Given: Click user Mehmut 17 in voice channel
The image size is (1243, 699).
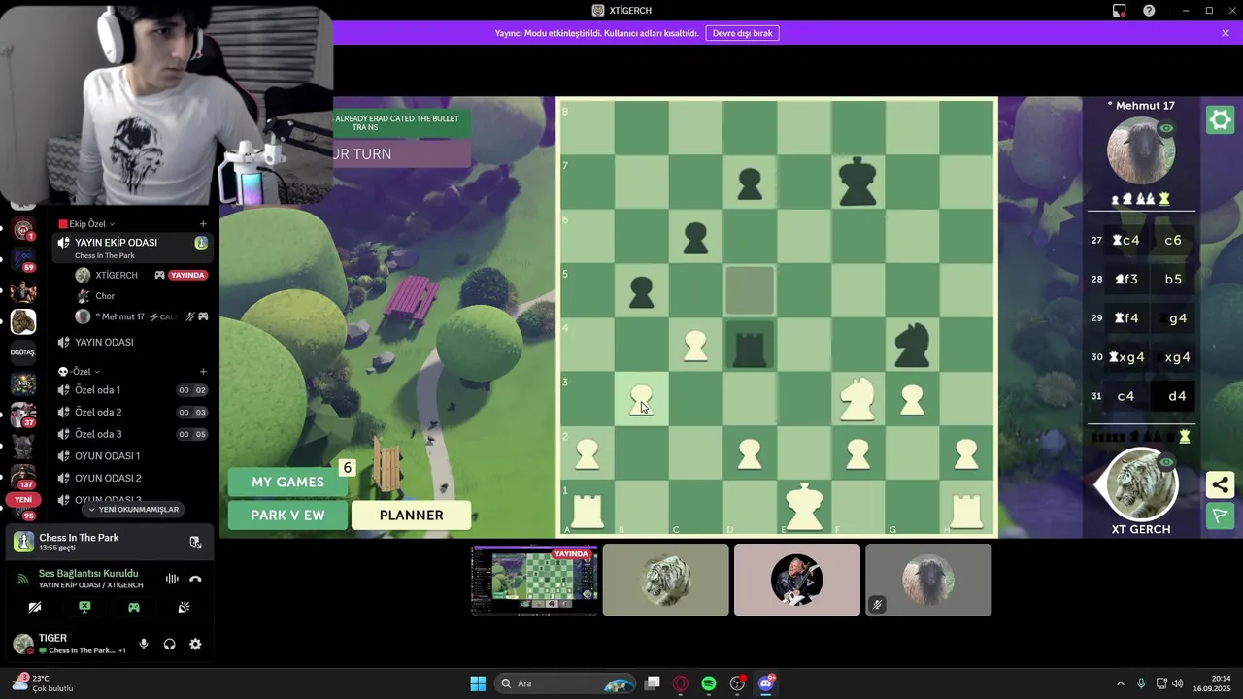Looking at the screenshot, I should (x=120, y=316).
